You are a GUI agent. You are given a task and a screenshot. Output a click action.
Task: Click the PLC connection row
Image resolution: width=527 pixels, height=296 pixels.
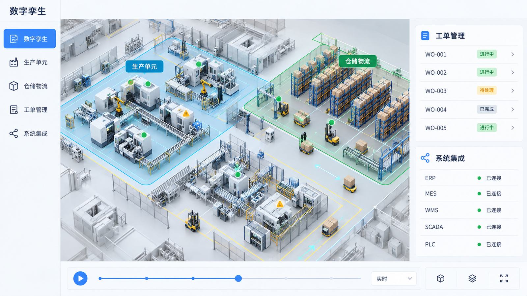point(469,244)
